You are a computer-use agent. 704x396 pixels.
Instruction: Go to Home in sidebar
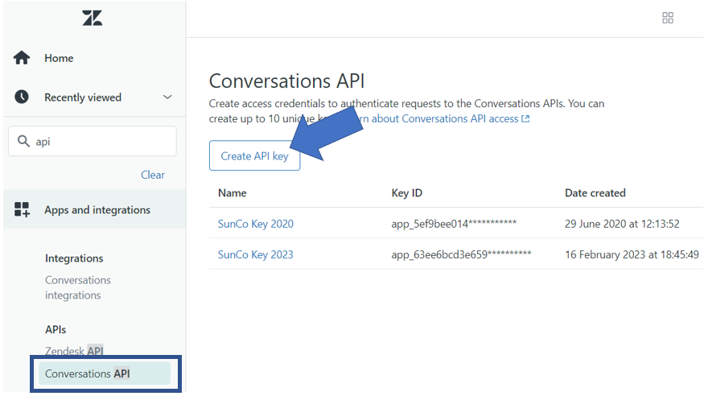click(x=59, y=58)
